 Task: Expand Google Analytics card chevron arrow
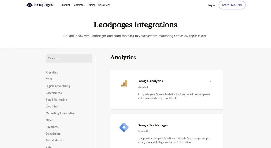pos(211,81)
